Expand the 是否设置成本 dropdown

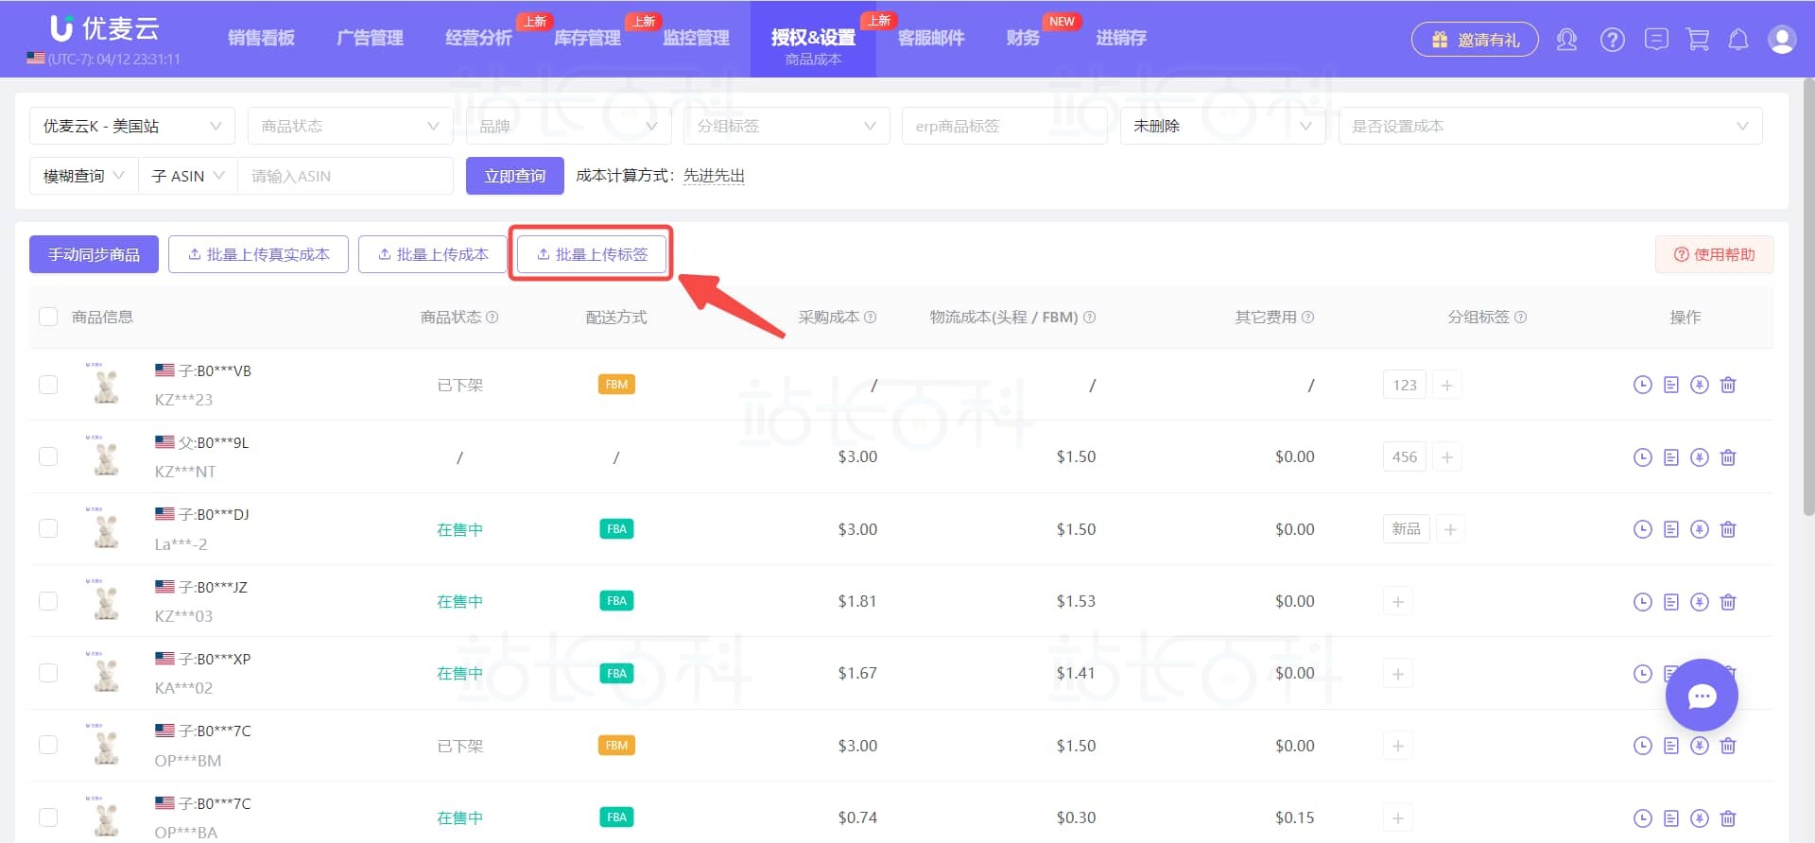click(1550, 126)
